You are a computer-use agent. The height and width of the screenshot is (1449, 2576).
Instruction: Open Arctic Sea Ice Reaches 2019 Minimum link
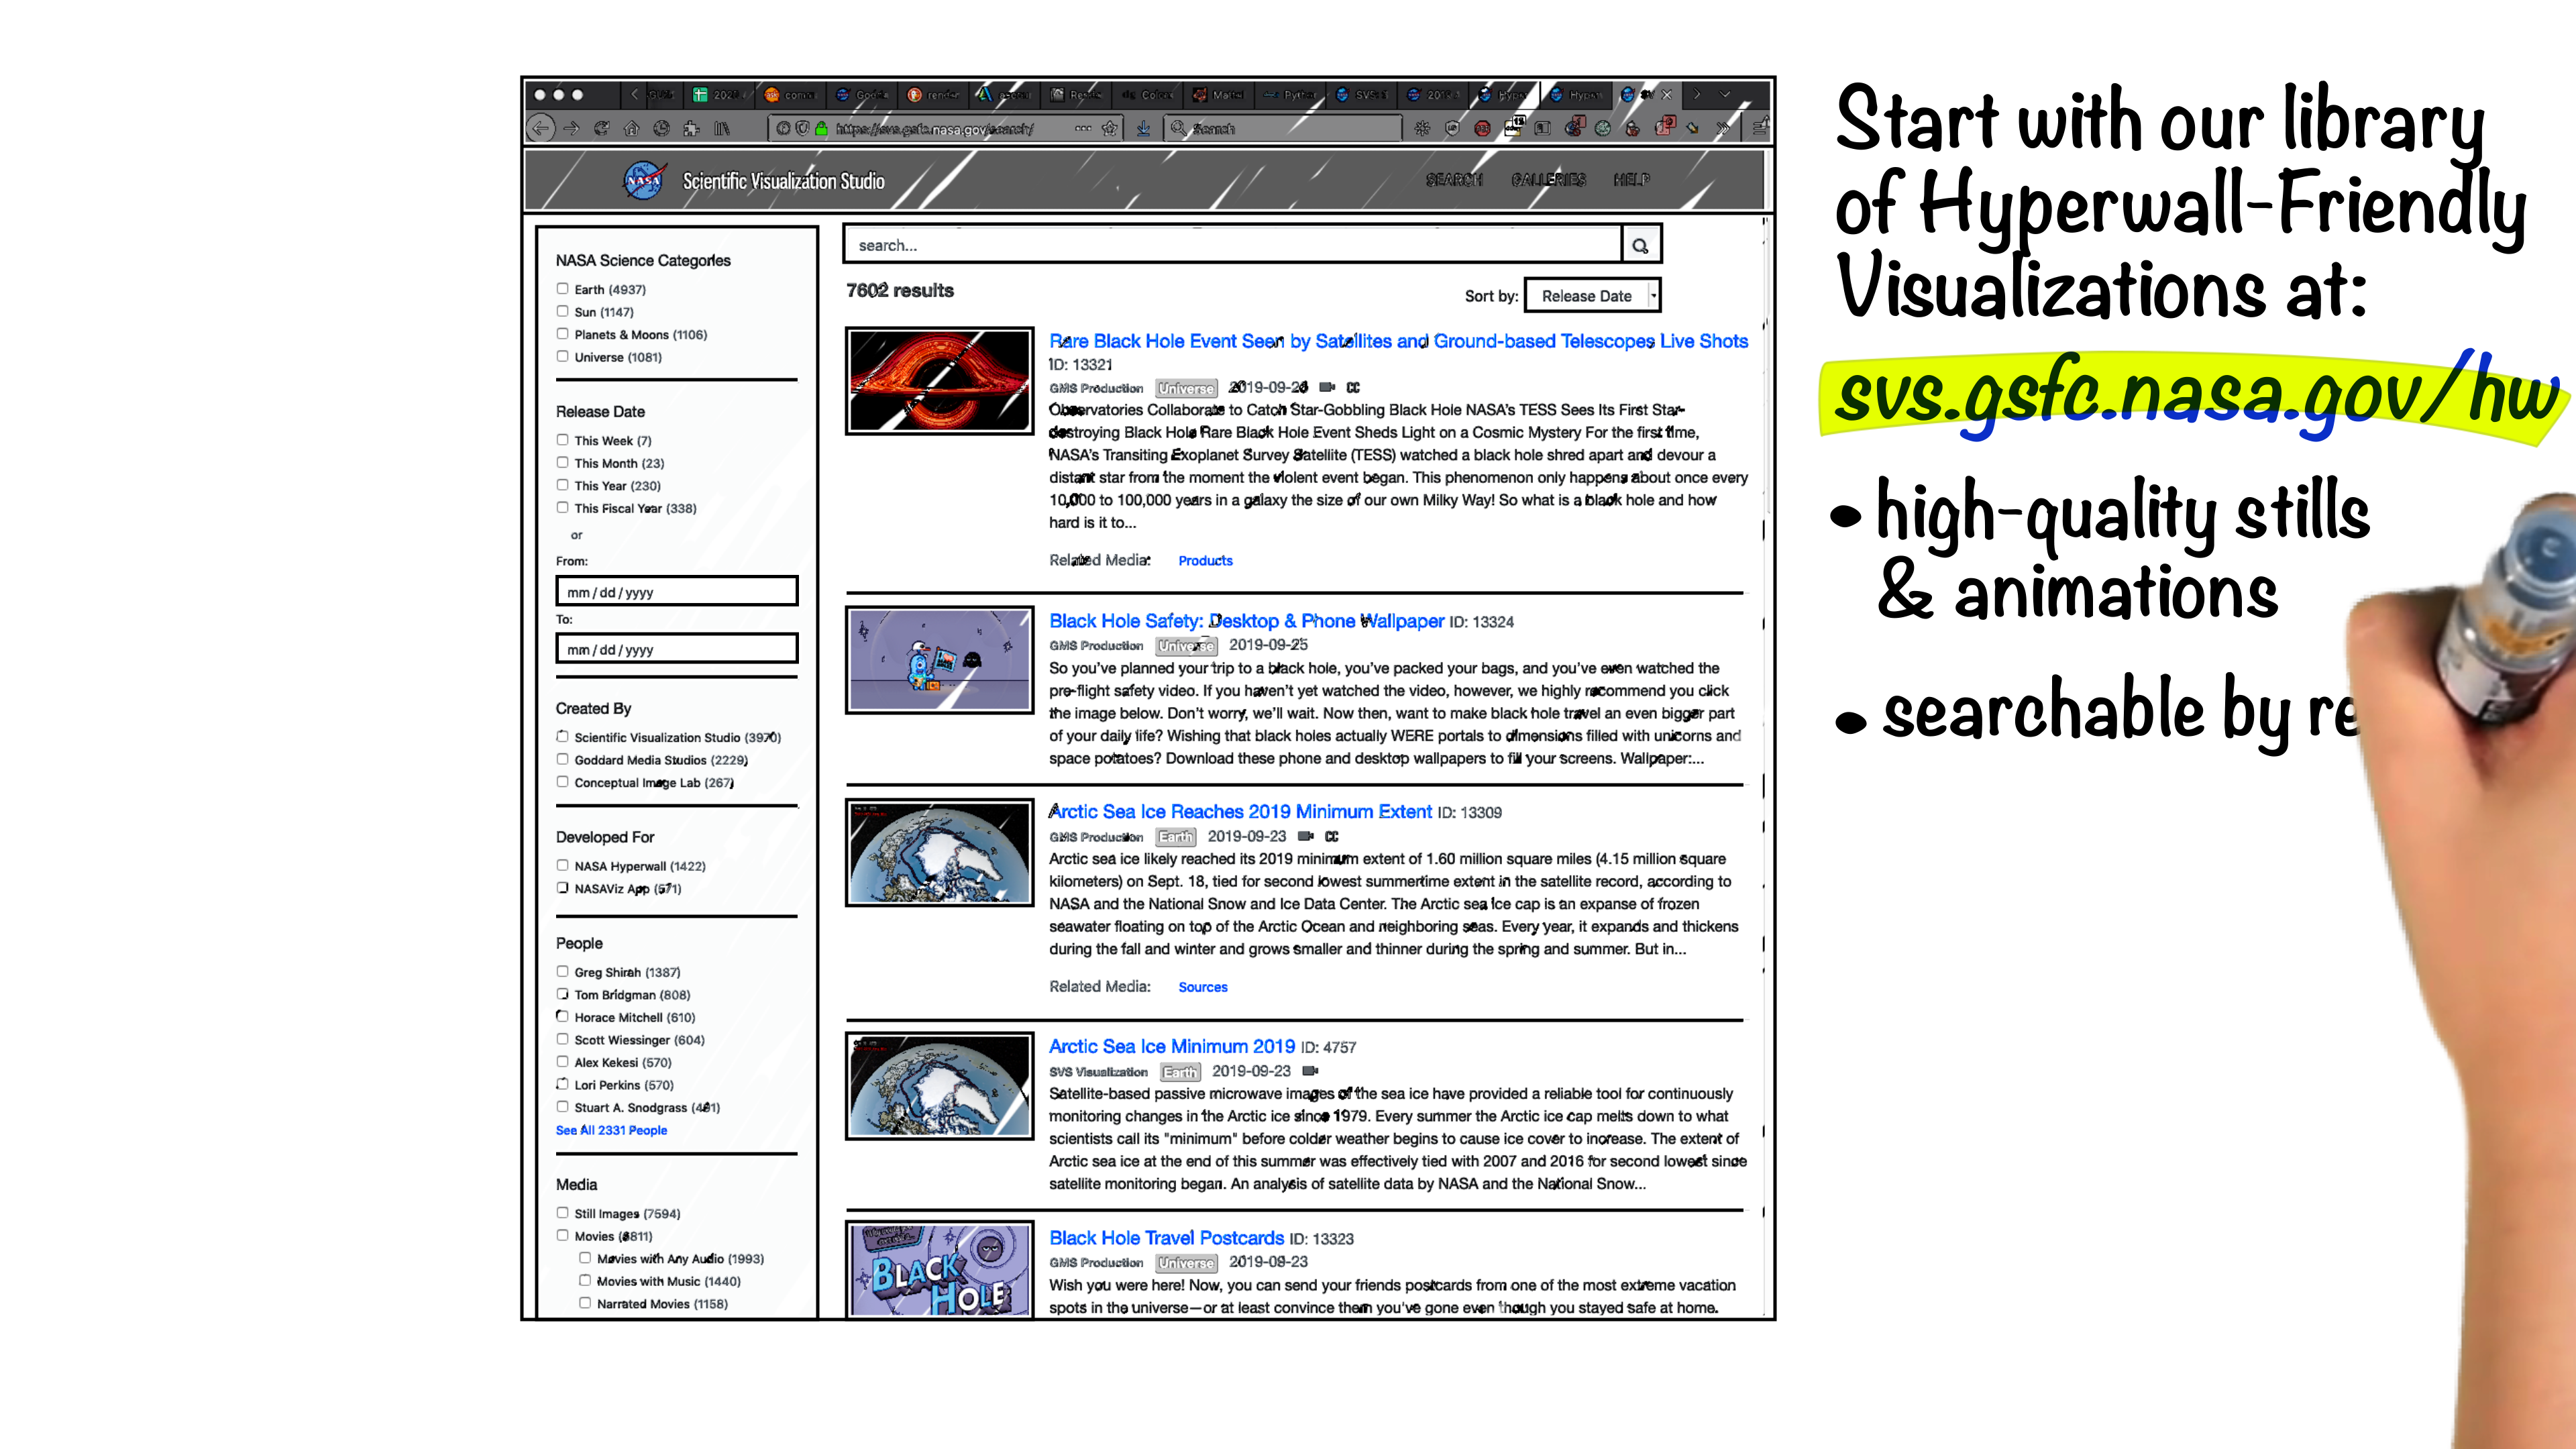[1240, 812]
